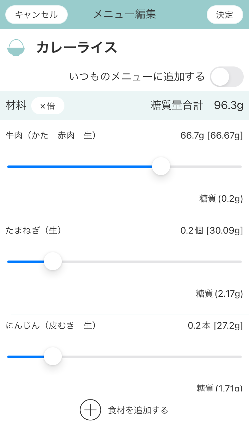Tap the 0.2個 [30.09g] amount value

211,230
